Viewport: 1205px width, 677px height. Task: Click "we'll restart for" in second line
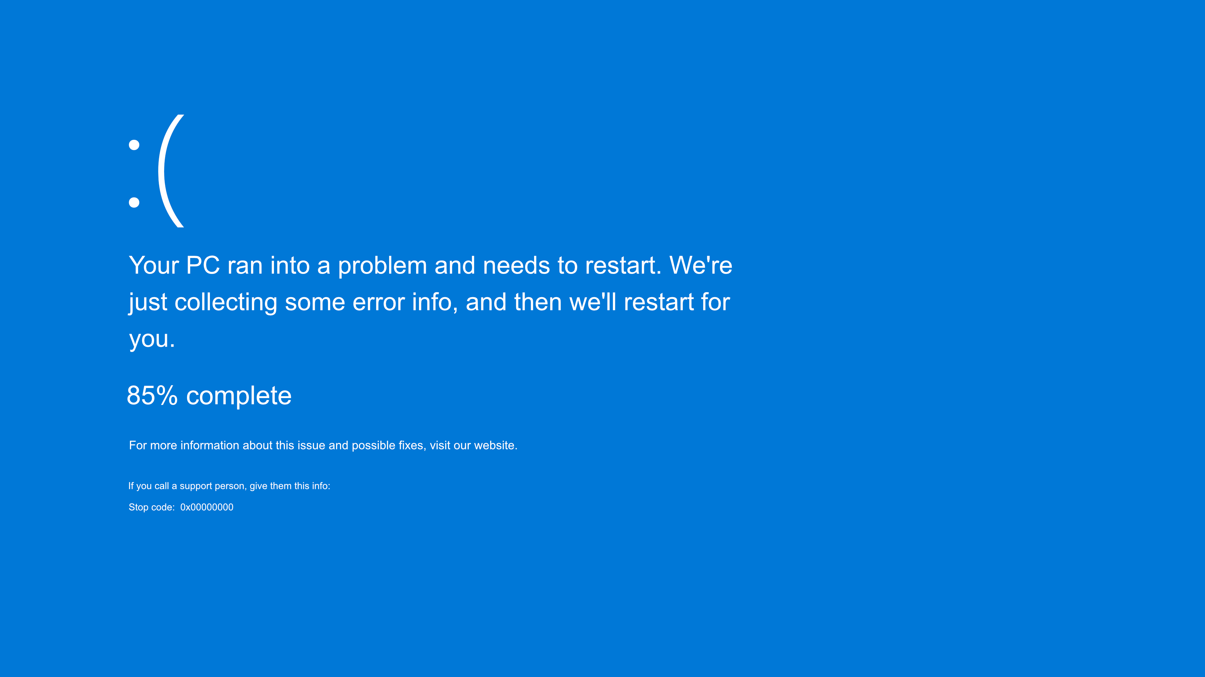click(649, 302)
